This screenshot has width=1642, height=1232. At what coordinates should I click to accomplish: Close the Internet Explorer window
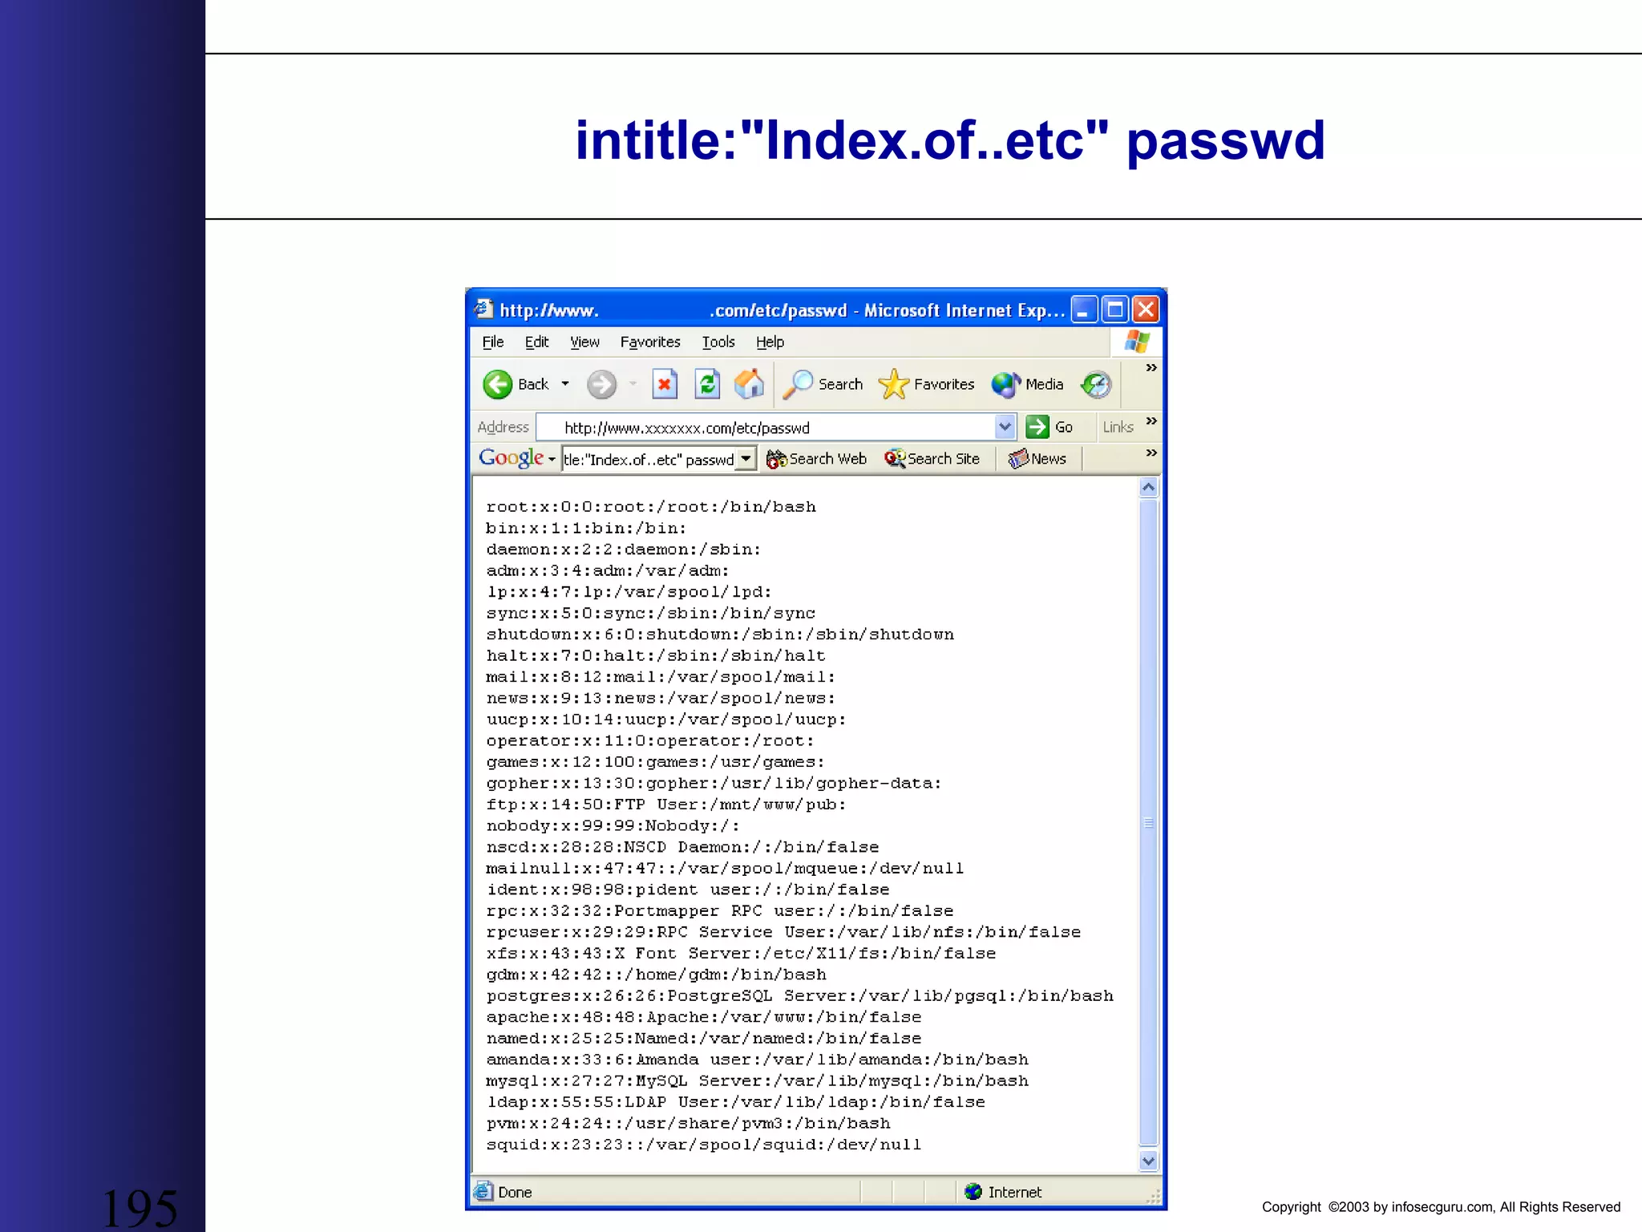(1146, 310)
